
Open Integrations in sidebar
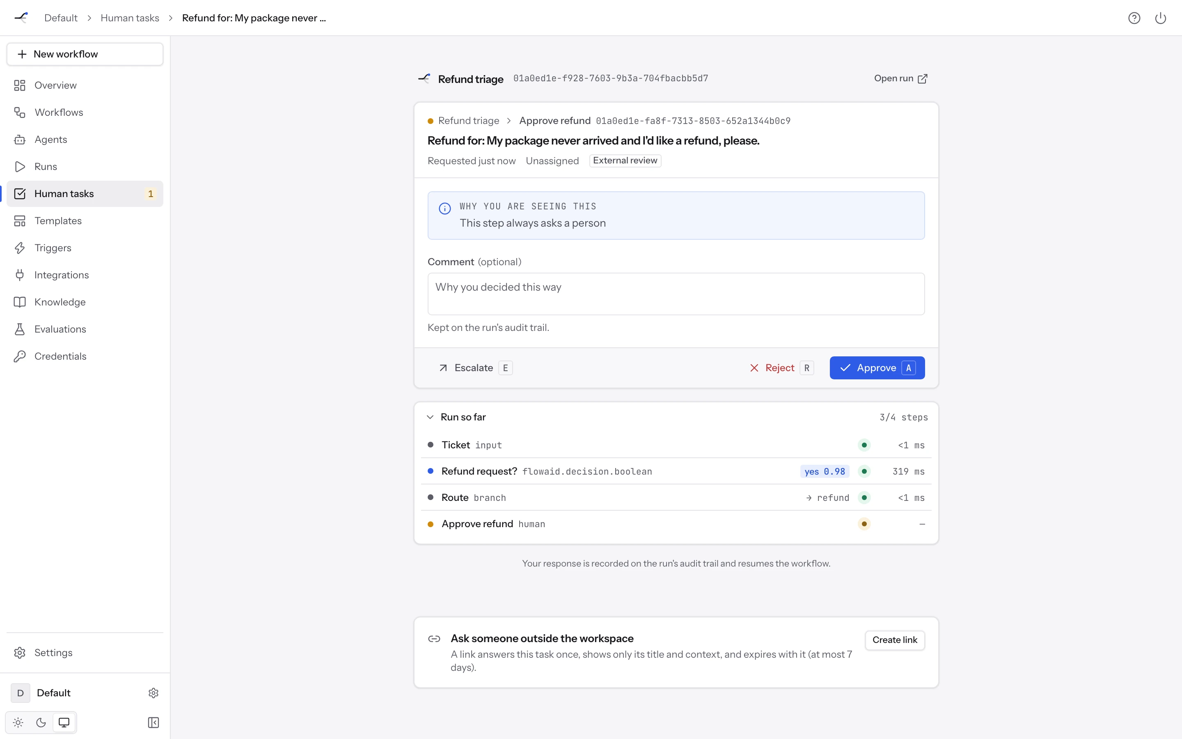point(85,275)
